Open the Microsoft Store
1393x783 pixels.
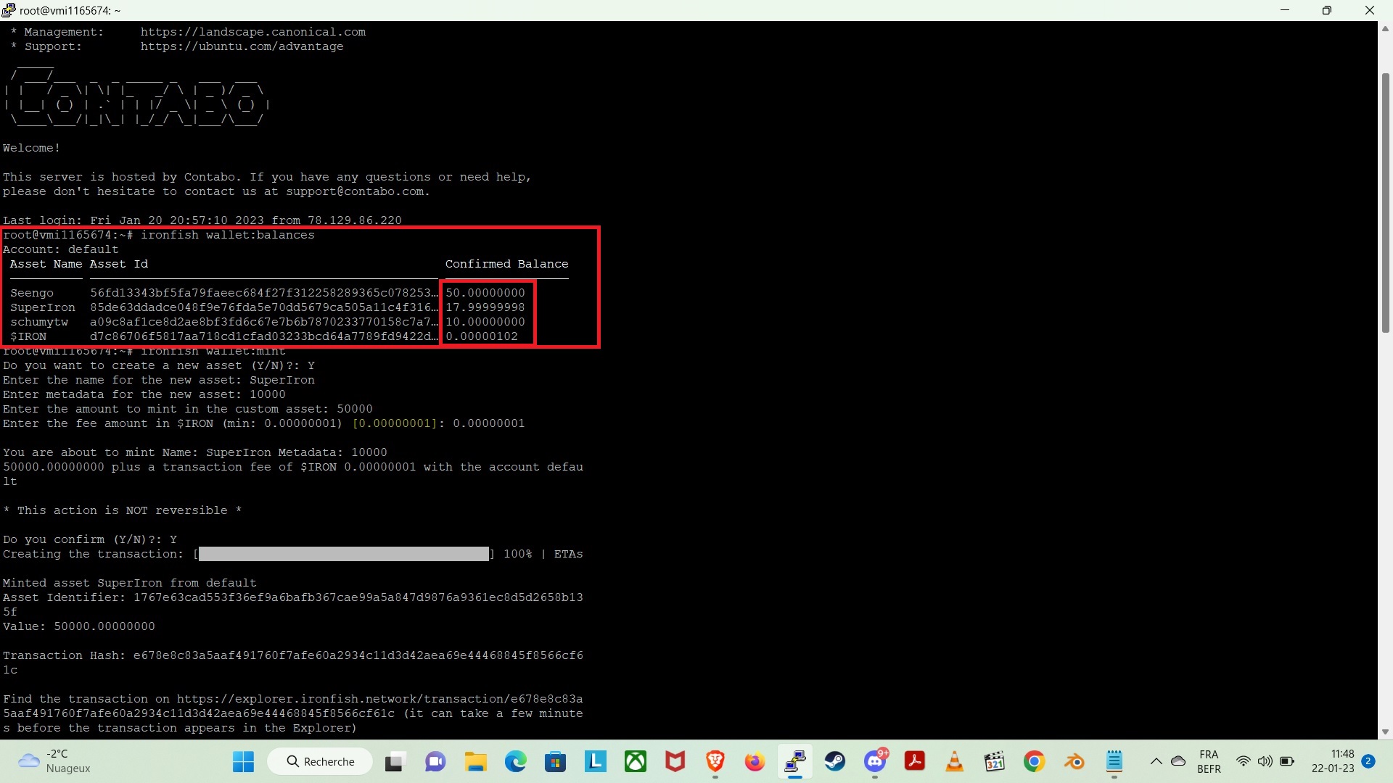pyautogui.click(x=555, y=761)
